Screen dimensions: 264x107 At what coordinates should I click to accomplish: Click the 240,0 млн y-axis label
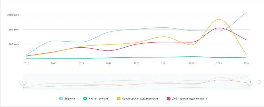(x=13, y=15)
